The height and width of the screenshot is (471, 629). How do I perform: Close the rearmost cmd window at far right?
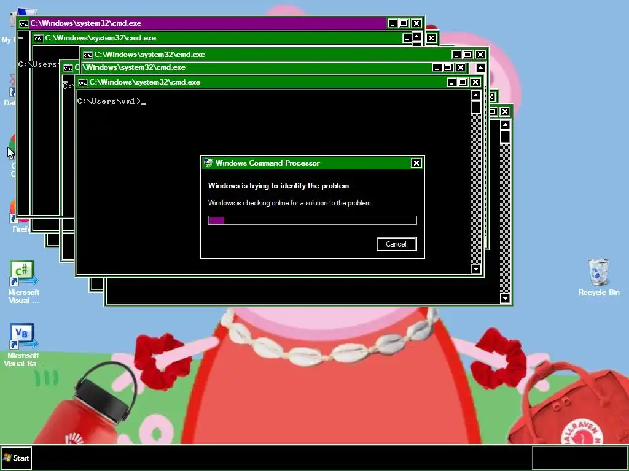(x=505, y=112)
